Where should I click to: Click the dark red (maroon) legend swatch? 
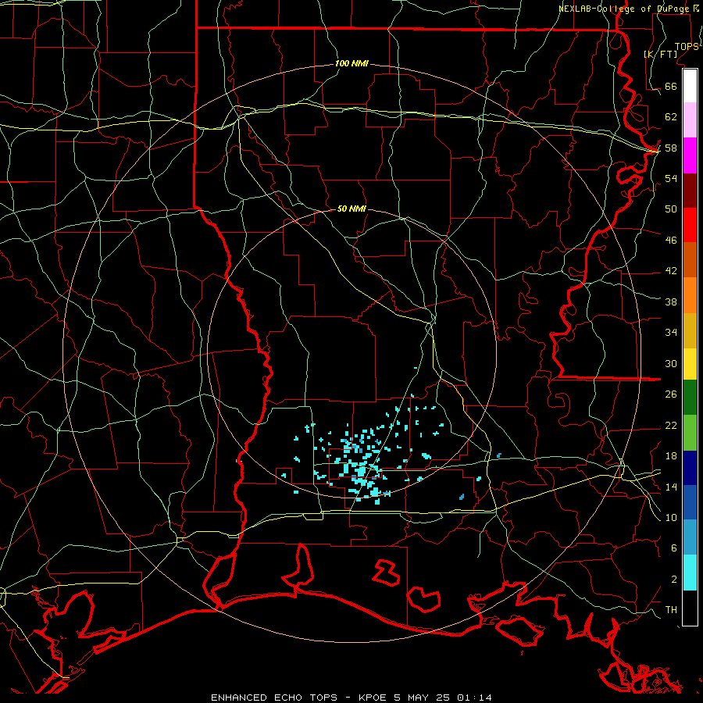[x=690, y=191]
